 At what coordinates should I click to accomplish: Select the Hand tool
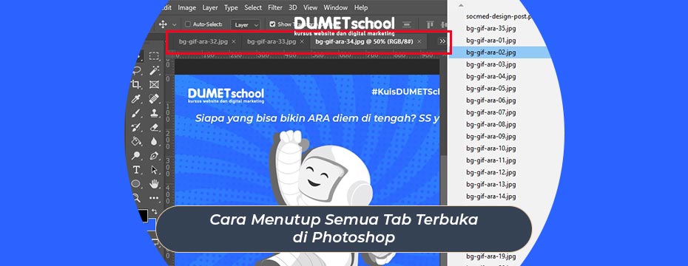(154, 184)
